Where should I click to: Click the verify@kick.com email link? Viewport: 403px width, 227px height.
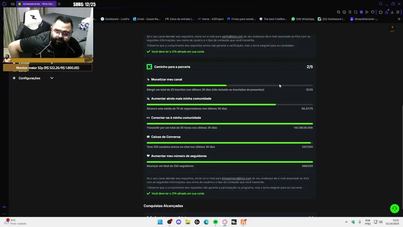[x=232, y=37]
